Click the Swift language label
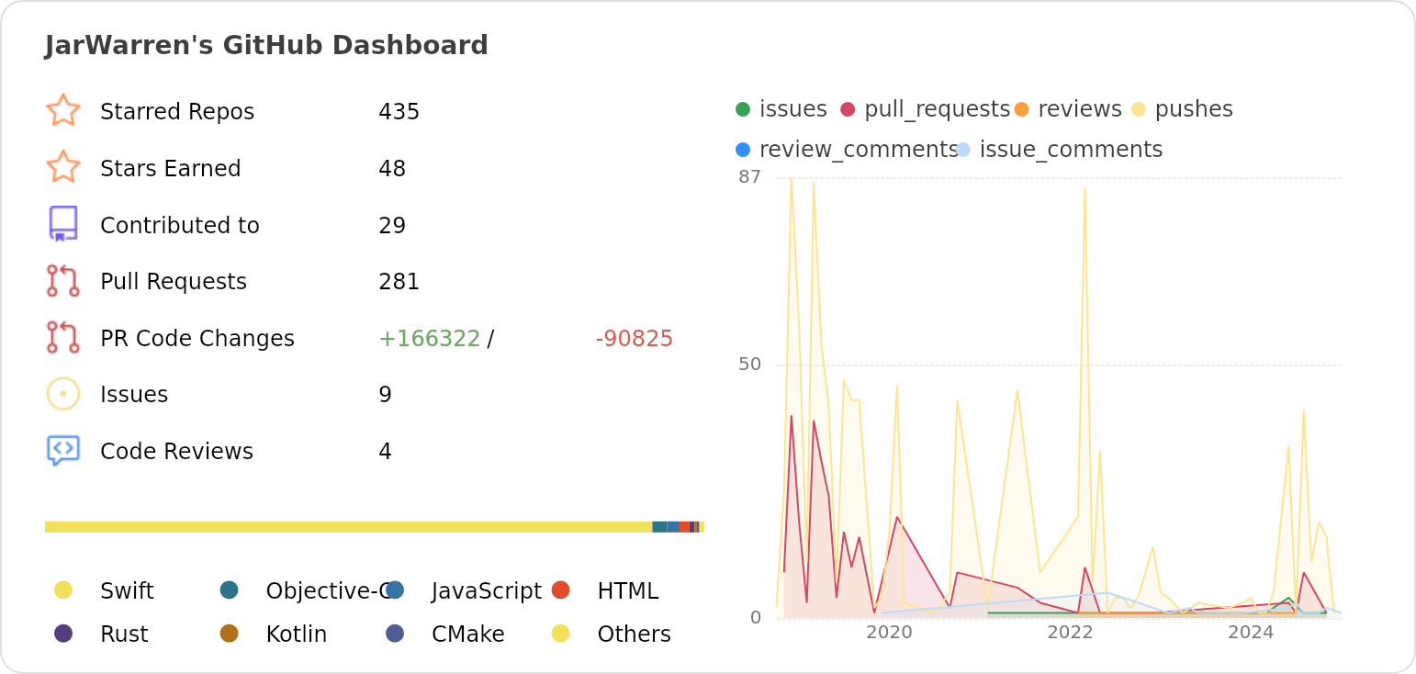Image resolution: width=1416 pixels, height=674 pixels. click(x=127, y=591)
